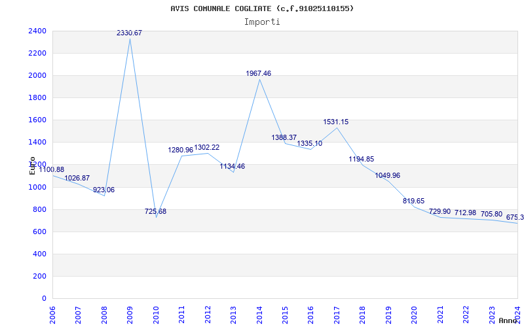Screen dimensions: 524x327
Task: Select the 1302.22 value label
Action: pyautogui.click(x=207, y=148)
